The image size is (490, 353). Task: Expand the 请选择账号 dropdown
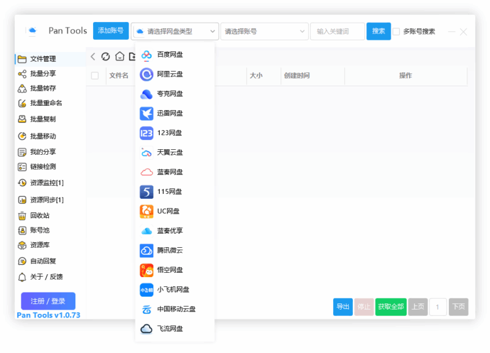(x=265, y=31)
